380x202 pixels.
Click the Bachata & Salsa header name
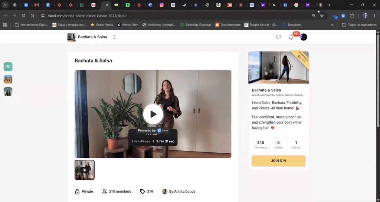coord(92,37)
